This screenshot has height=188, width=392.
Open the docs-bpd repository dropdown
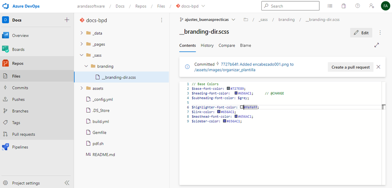191,6
